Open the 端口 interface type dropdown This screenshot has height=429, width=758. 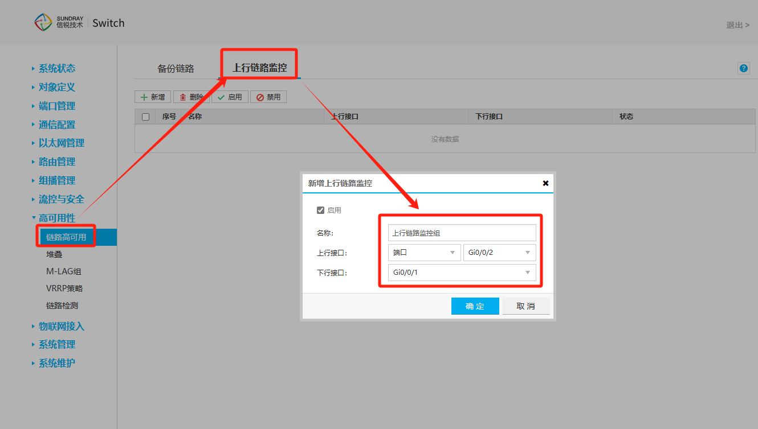pos(425,253)
